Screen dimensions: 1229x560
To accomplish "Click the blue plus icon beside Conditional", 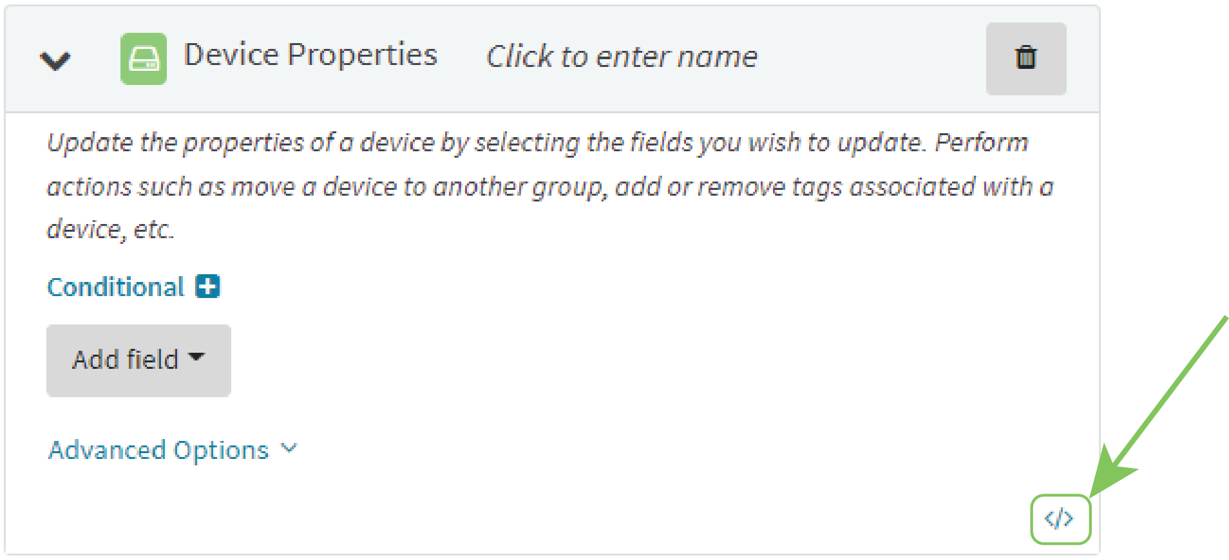I will (x=208, y=286).
